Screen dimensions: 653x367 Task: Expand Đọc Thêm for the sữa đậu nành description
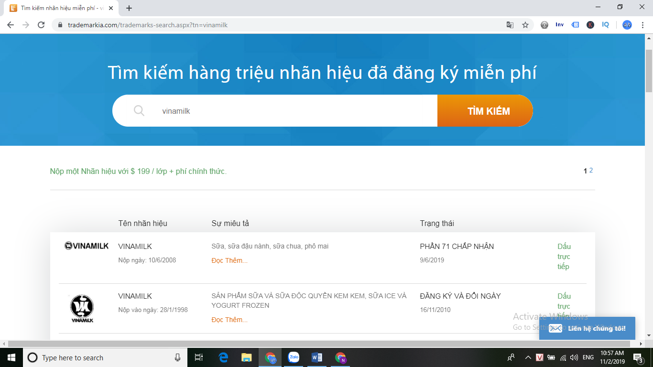pos(229,260)
